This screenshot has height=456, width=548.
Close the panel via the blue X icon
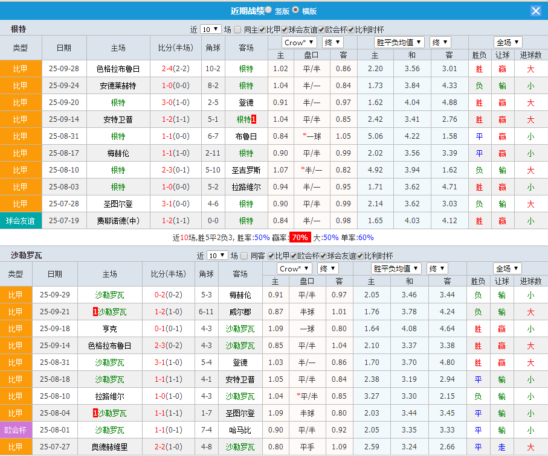click(x=535, y=10)
